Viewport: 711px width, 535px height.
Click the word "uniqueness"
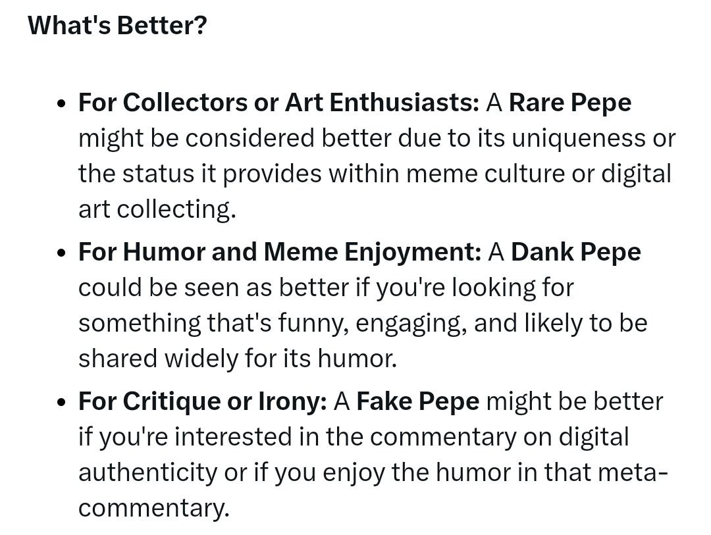click(x=579, y=138)
